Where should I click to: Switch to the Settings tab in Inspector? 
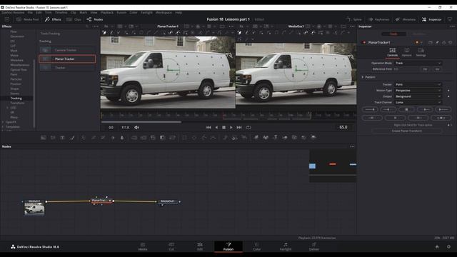pos(421,52)
